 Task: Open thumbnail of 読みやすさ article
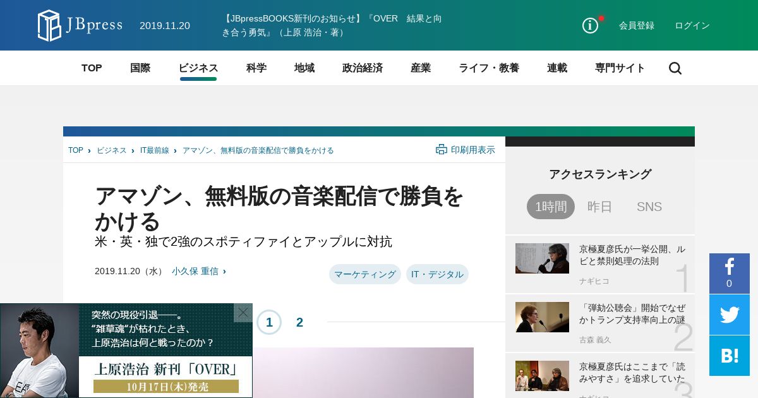pos(542,376)
